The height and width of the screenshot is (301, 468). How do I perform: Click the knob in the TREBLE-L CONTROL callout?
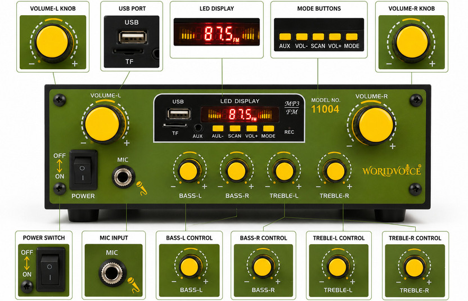(337, 267)
